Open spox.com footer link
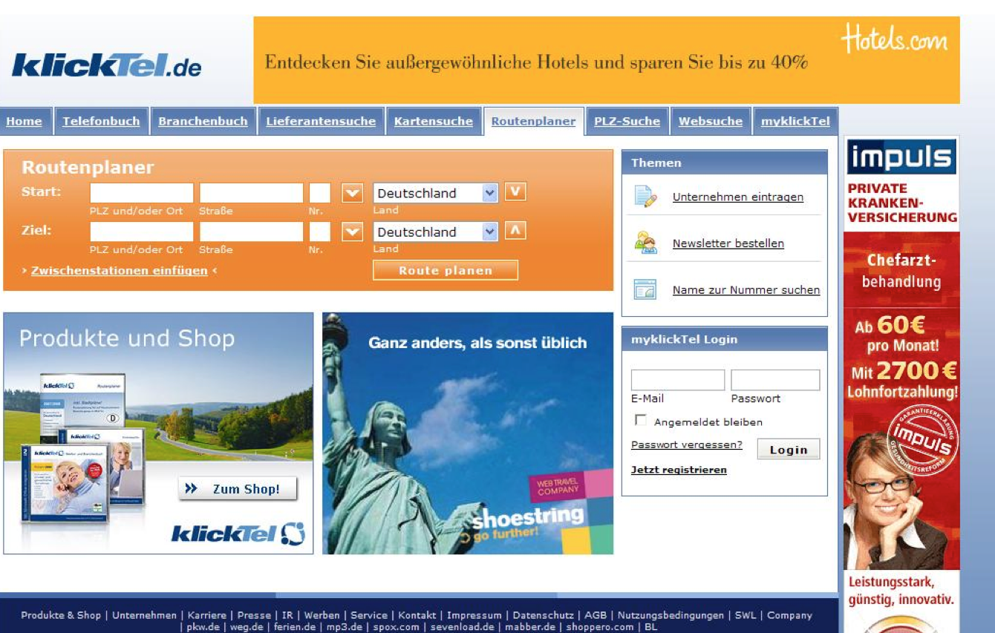The width and height of the screenshot is (995, 633). click(x=396, y=627)
